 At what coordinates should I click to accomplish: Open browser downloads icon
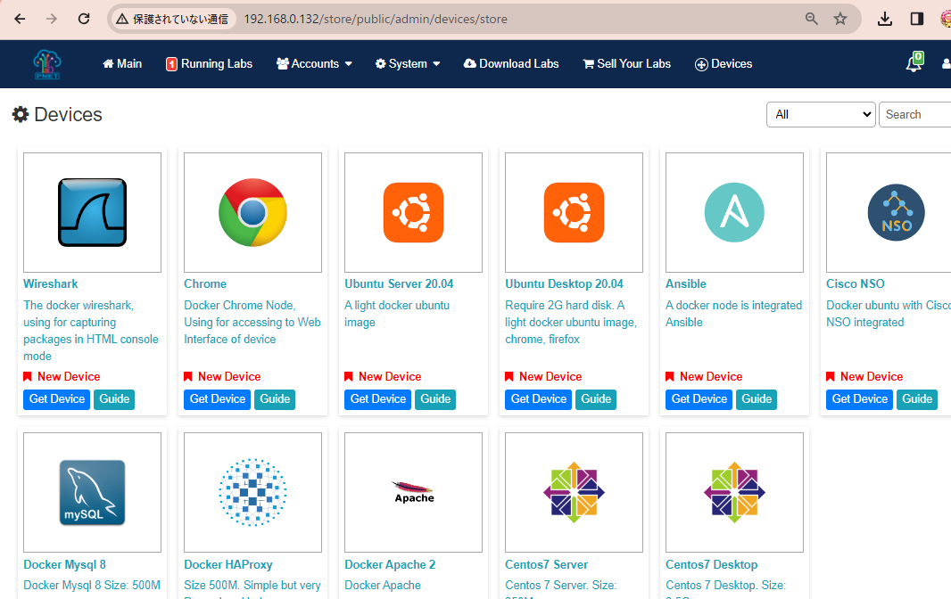(885, 19)
